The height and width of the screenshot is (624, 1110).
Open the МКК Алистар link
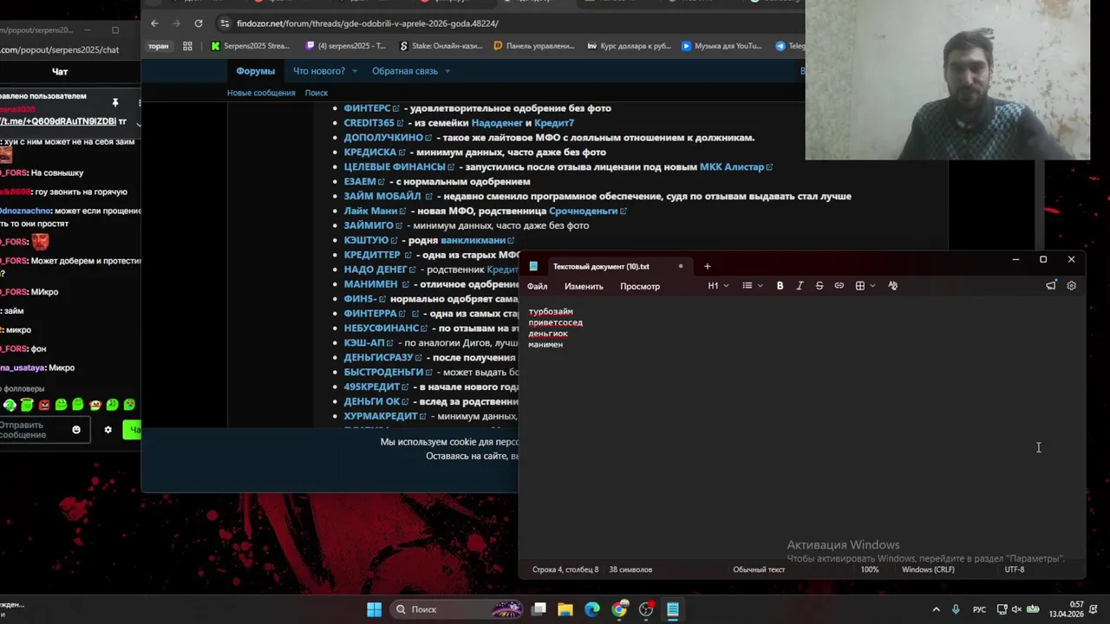tap(732, 167)
